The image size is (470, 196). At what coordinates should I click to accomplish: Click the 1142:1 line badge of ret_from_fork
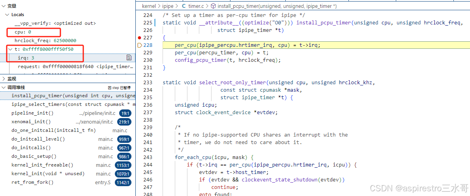(x=122, y=183)
